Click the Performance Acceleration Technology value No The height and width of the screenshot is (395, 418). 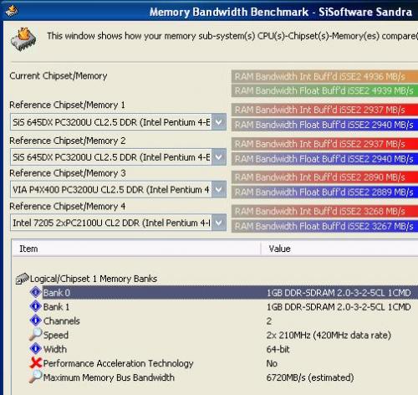pos(272,363)
